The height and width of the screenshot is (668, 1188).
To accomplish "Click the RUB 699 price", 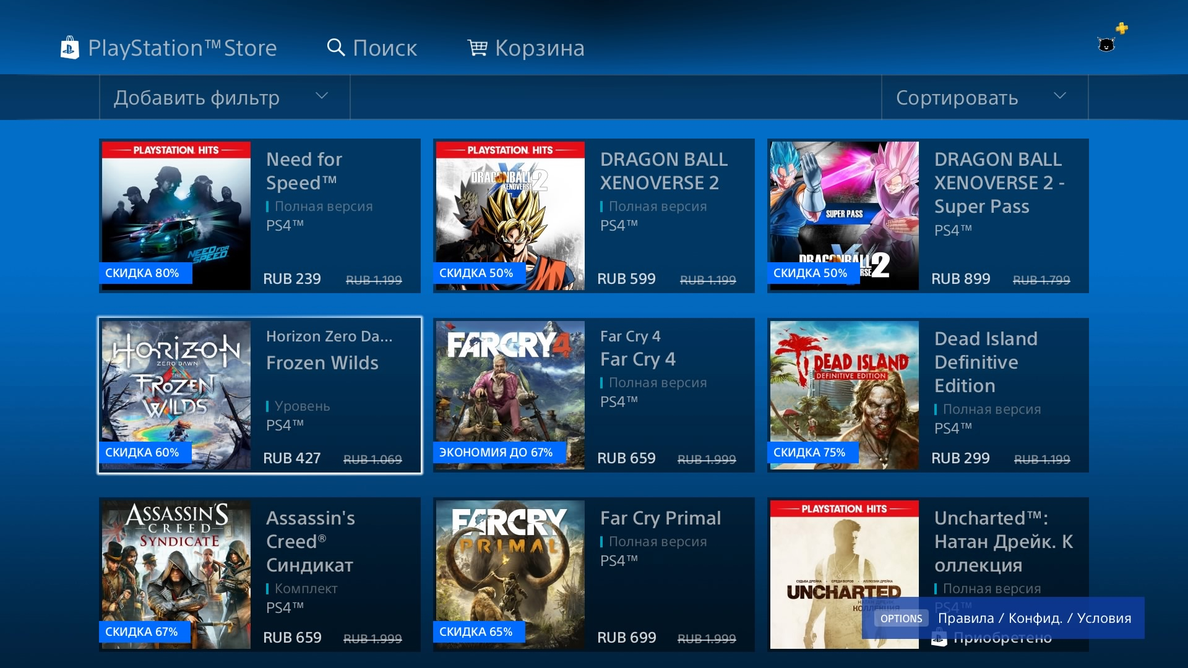I will point(626,638).
